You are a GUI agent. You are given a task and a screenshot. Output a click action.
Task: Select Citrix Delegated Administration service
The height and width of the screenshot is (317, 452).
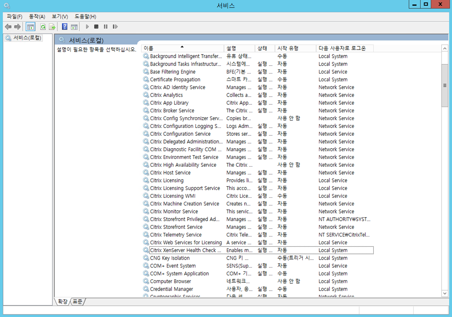(x=258, y=142)
